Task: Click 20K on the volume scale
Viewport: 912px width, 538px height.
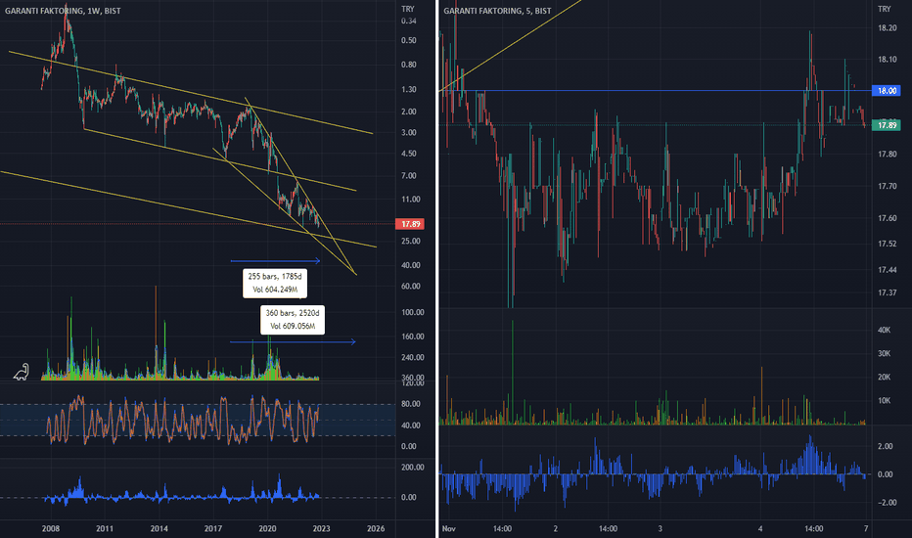Action: 884,377
